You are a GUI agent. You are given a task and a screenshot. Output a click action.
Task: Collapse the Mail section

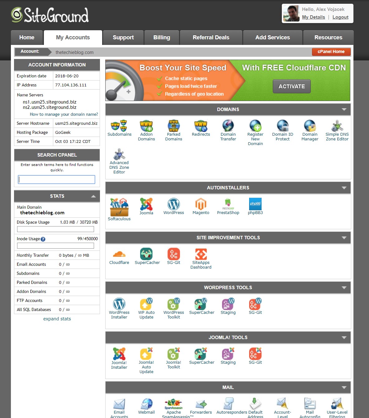(344, 387)
